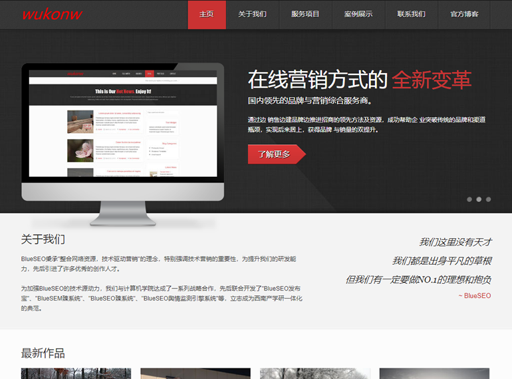Select the last carousel dot indicator
This screenshot has height=379, width=512.
(x=488, y=199)
